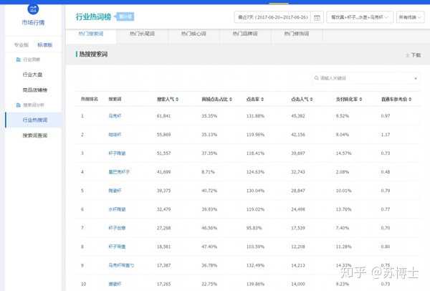Switch to 标准版 version
The height and width of the screenshot is (291, 430).
click(44, 44)
